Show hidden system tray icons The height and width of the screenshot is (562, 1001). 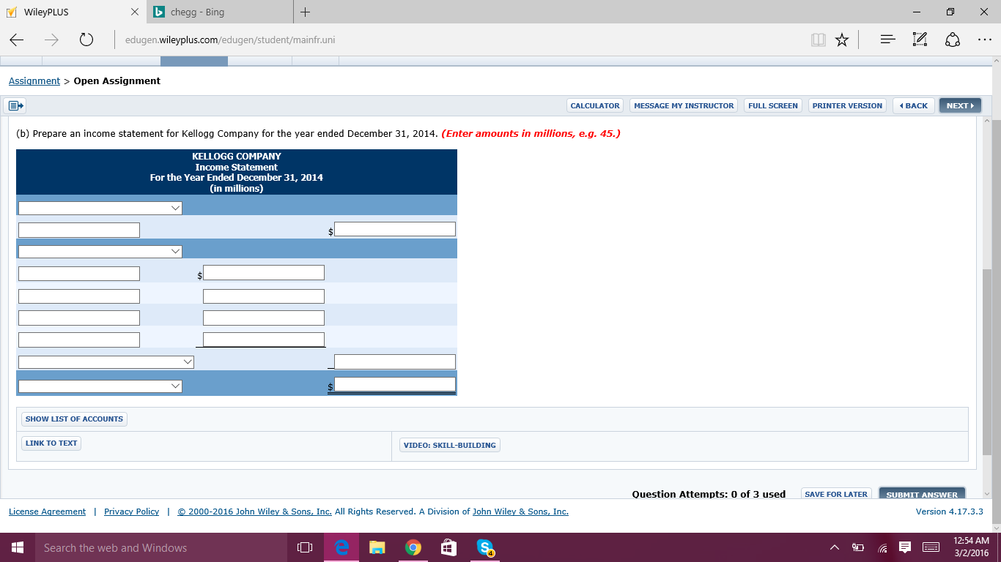(x=834, y=547)
